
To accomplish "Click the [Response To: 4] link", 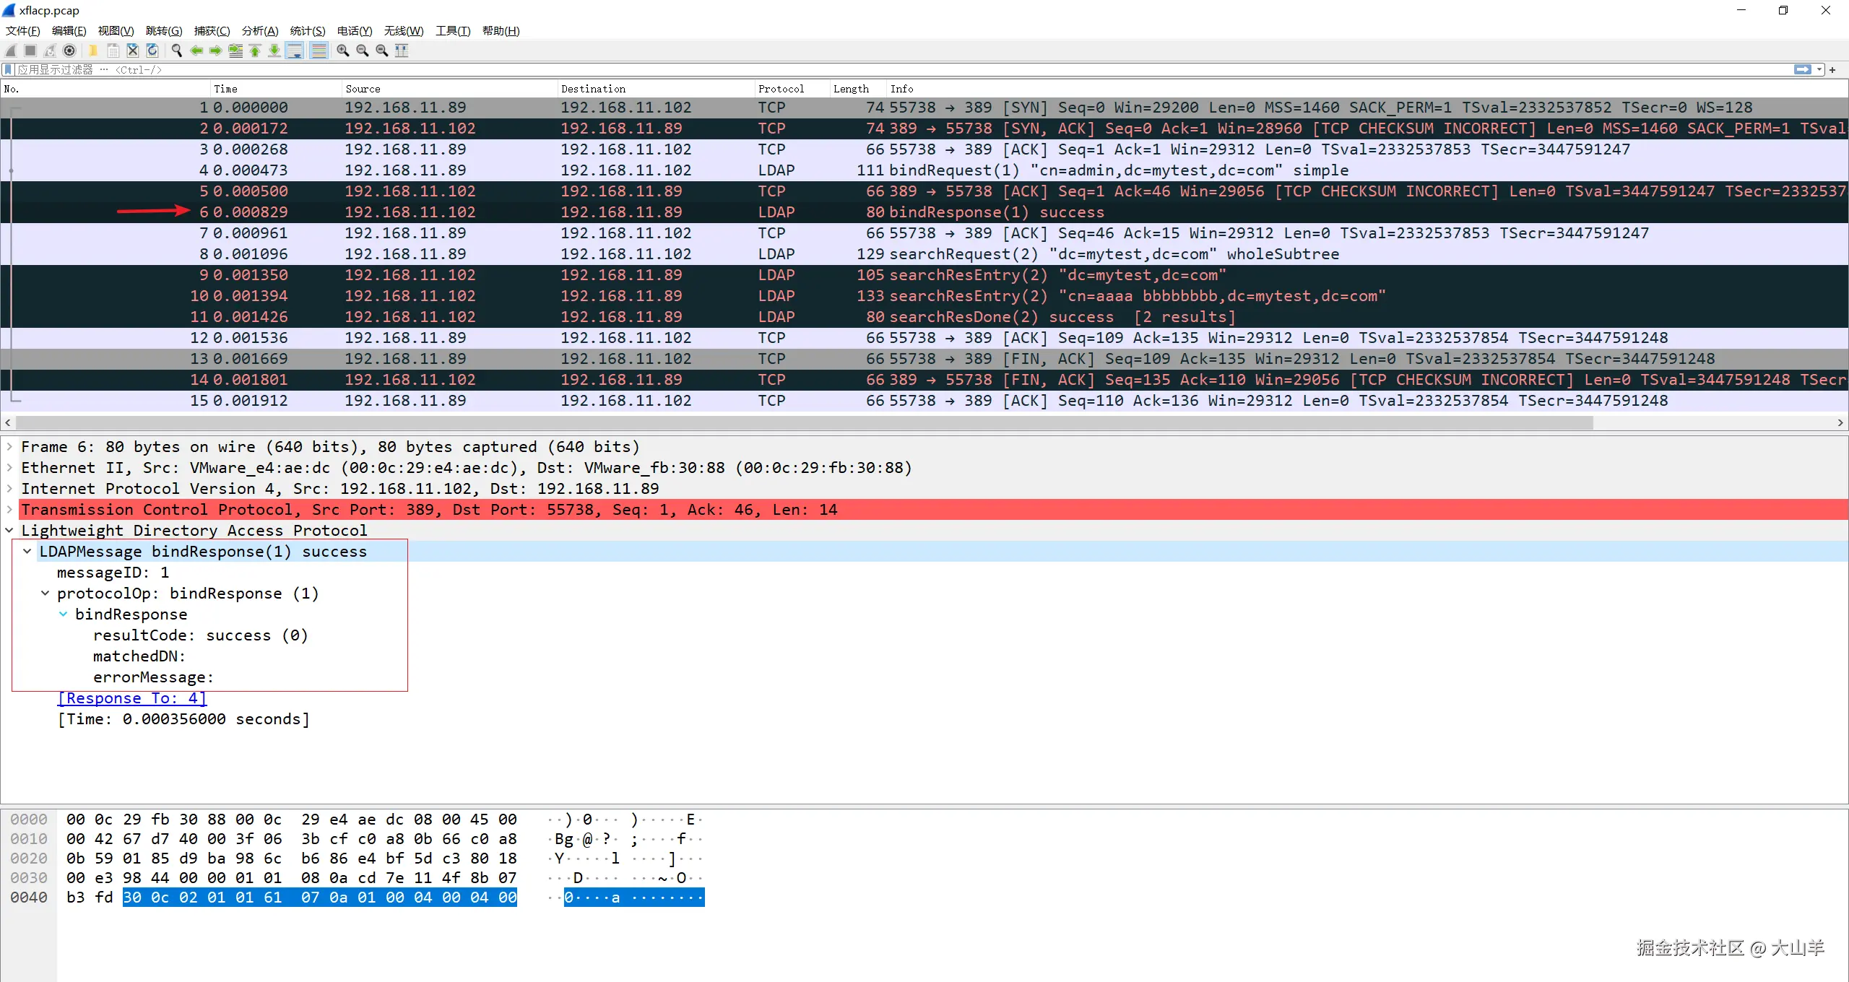I will [x=132, y=698].
